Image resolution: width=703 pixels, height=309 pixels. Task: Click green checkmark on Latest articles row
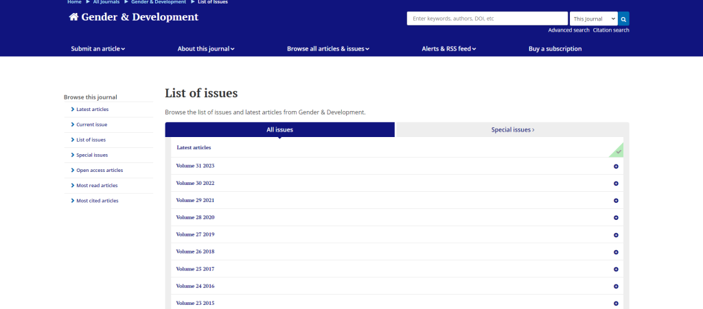click(x=618, y=150)
